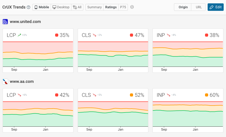Click united.com CLS downward trend arrow

click(94, 35)
